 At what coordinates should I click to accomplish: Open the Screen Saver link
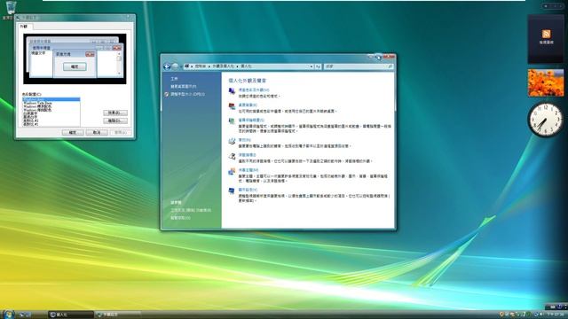251,120
